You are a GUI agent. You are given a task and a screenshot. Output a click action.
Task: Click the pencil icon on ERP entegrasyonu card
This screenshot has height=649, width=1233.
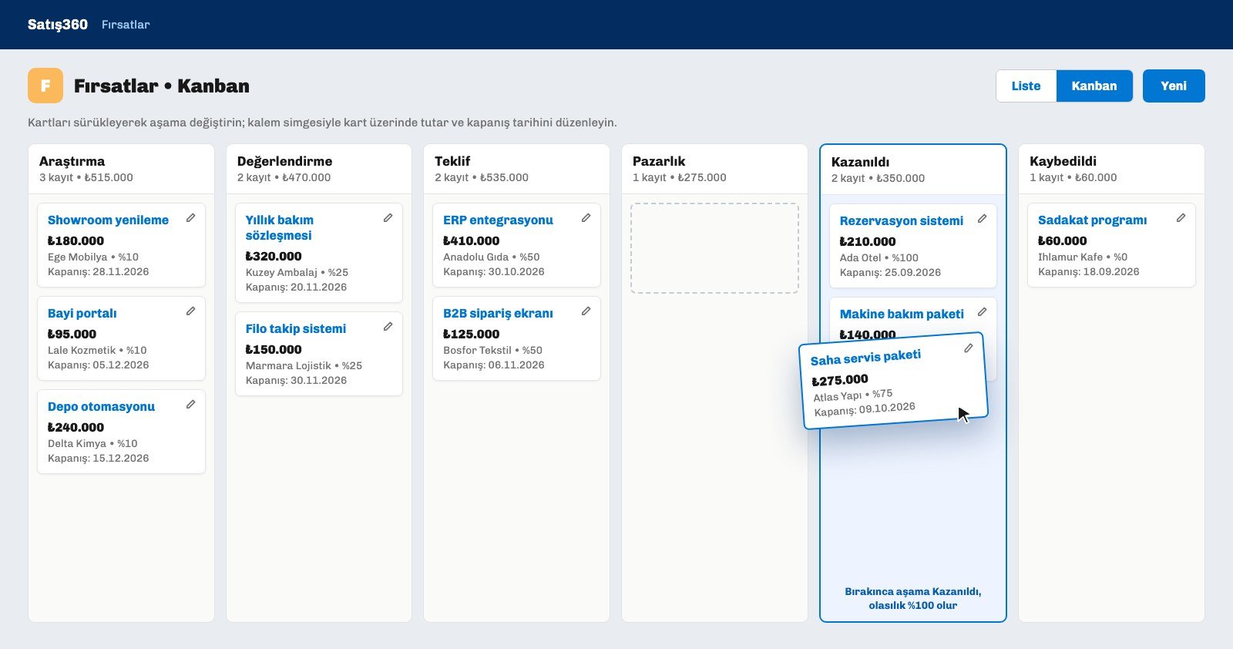click(x=586, y=218)
